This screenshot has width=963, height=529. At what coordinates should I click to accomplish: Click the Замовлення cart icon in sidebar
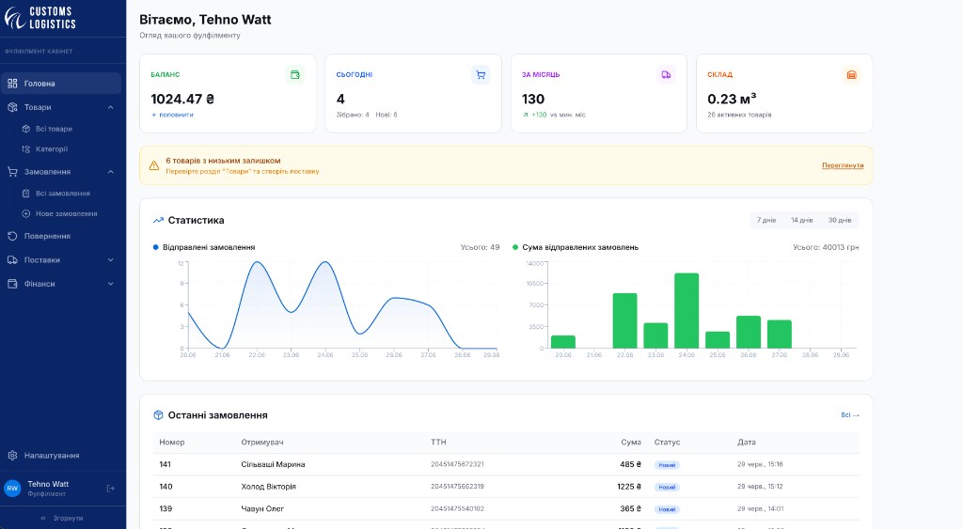pyautogui.click(x=12, y=172)
